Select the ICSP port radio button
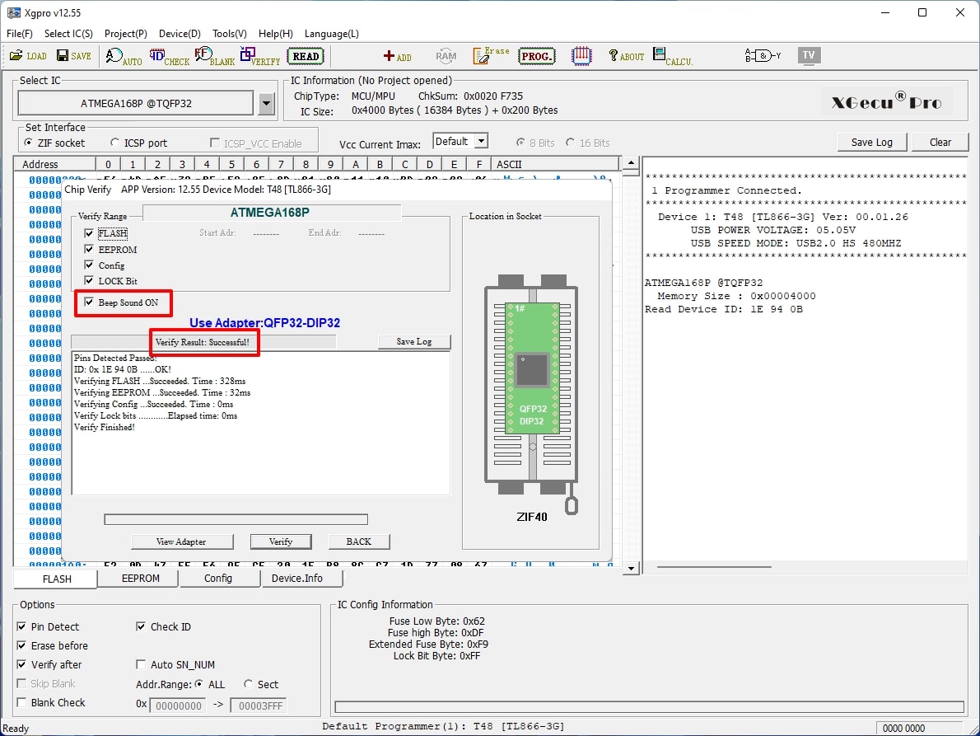The height and width of the screenshot is (736, 980). tap(114, 143)
